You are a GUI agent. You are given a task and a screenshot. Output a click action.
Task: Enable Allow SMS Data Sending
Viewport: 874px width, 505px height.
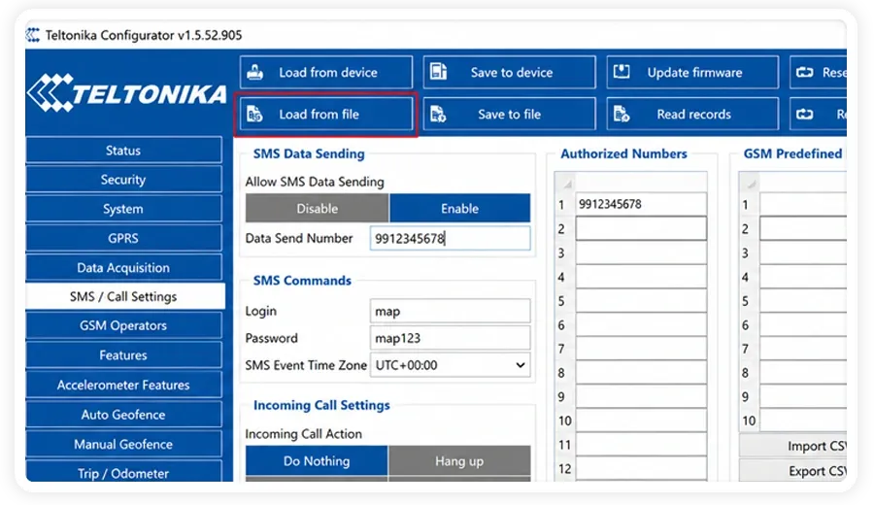(x=460, y=209)
